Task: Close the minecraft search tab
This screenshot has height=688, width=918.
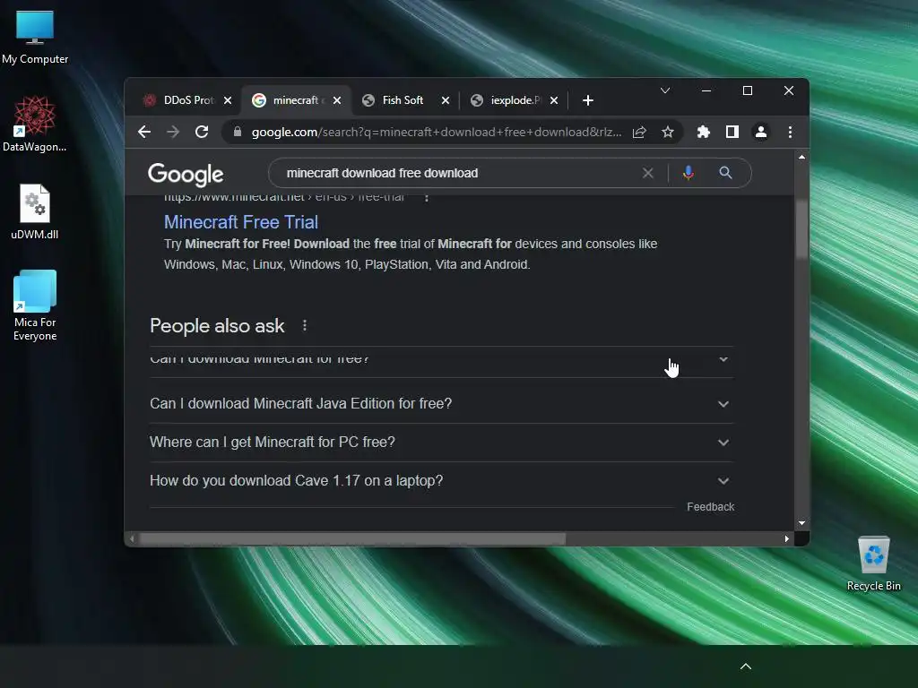Action: pos(337,100)
